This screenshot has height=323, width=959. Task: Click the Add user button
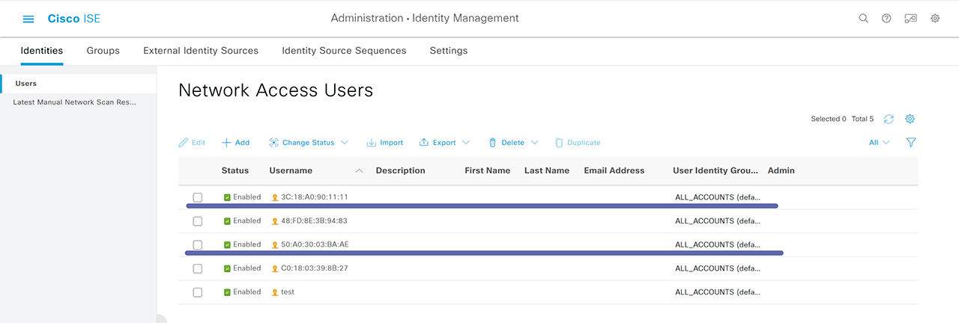pos(236,142)
